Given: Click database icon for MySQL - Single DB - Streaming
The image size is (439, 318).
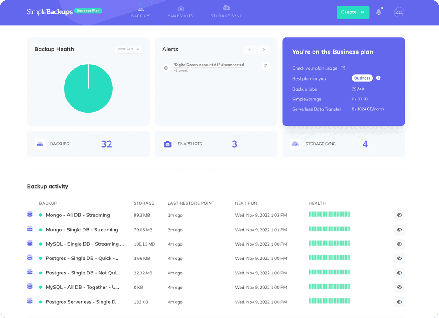Looking at the screenshot, I should click(30, 243).
